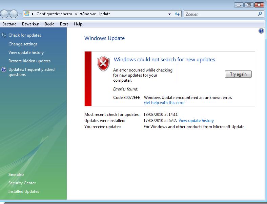The image size is (267, 204).
Task: Expand the chevron before Windows Update breadcrumb
Action: coord(76,14)
